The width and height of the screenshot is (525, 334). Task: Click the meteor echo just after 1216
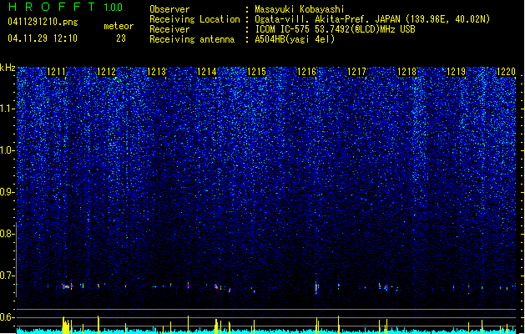[x=316, y=287]
